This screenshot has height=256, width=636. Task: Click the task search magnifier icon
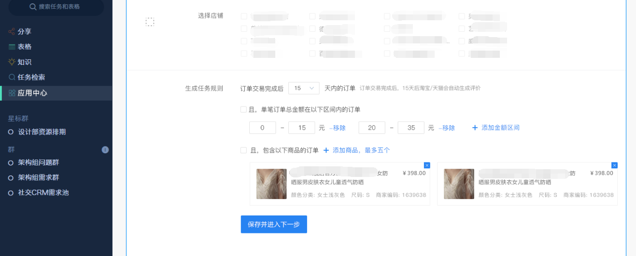coord(12,77)
